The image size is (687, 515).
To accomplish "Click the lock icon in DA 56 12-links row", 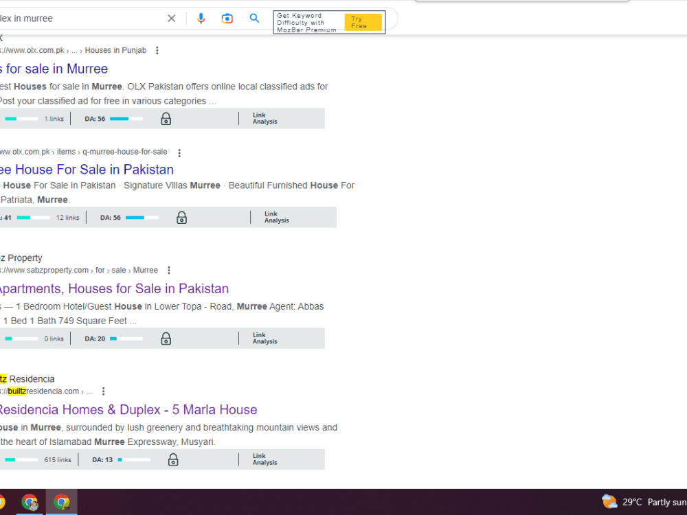I will [x=181, y=218].
